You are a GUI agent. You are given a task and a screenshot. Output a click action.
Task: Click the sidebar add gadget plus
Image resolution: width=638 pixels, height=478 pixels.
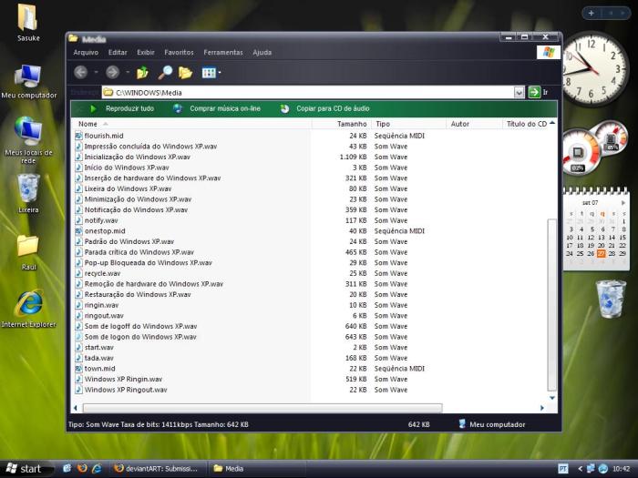(x=592, y=13)
